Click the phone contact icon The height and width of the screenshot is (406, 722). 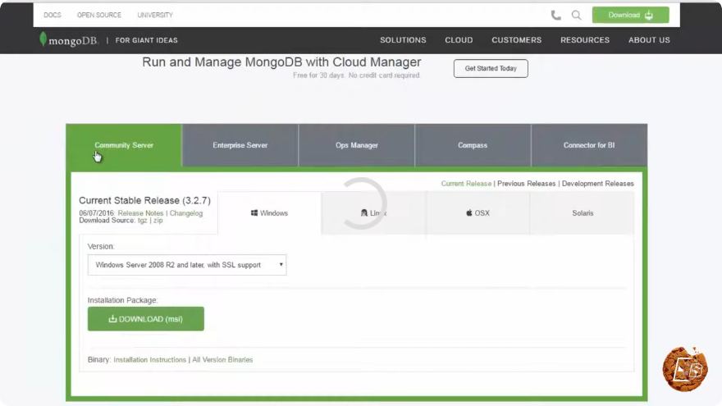555,16
